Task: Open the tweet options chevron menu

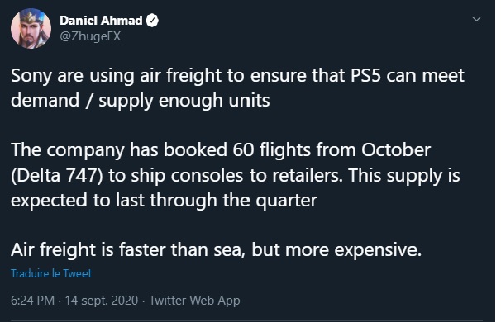Action: tap(476, 19)
